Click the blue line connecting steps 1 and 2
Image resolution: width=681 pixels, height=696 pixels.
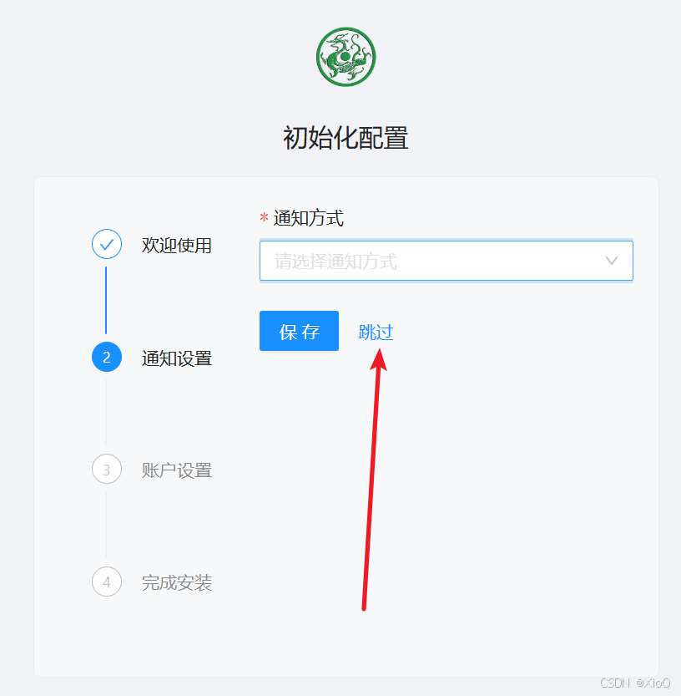tap(106, 300)
